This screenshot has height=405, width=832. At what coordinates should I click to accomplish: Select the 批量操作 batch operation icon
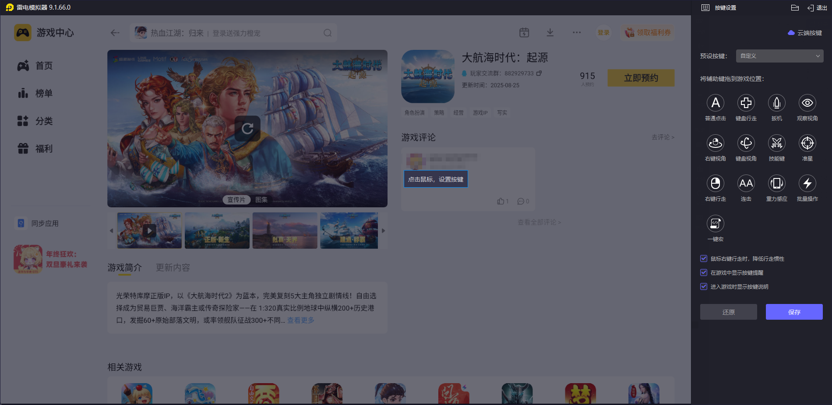click(807, 183)
